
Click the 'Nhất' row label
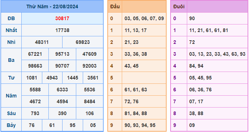coord(11,30)
